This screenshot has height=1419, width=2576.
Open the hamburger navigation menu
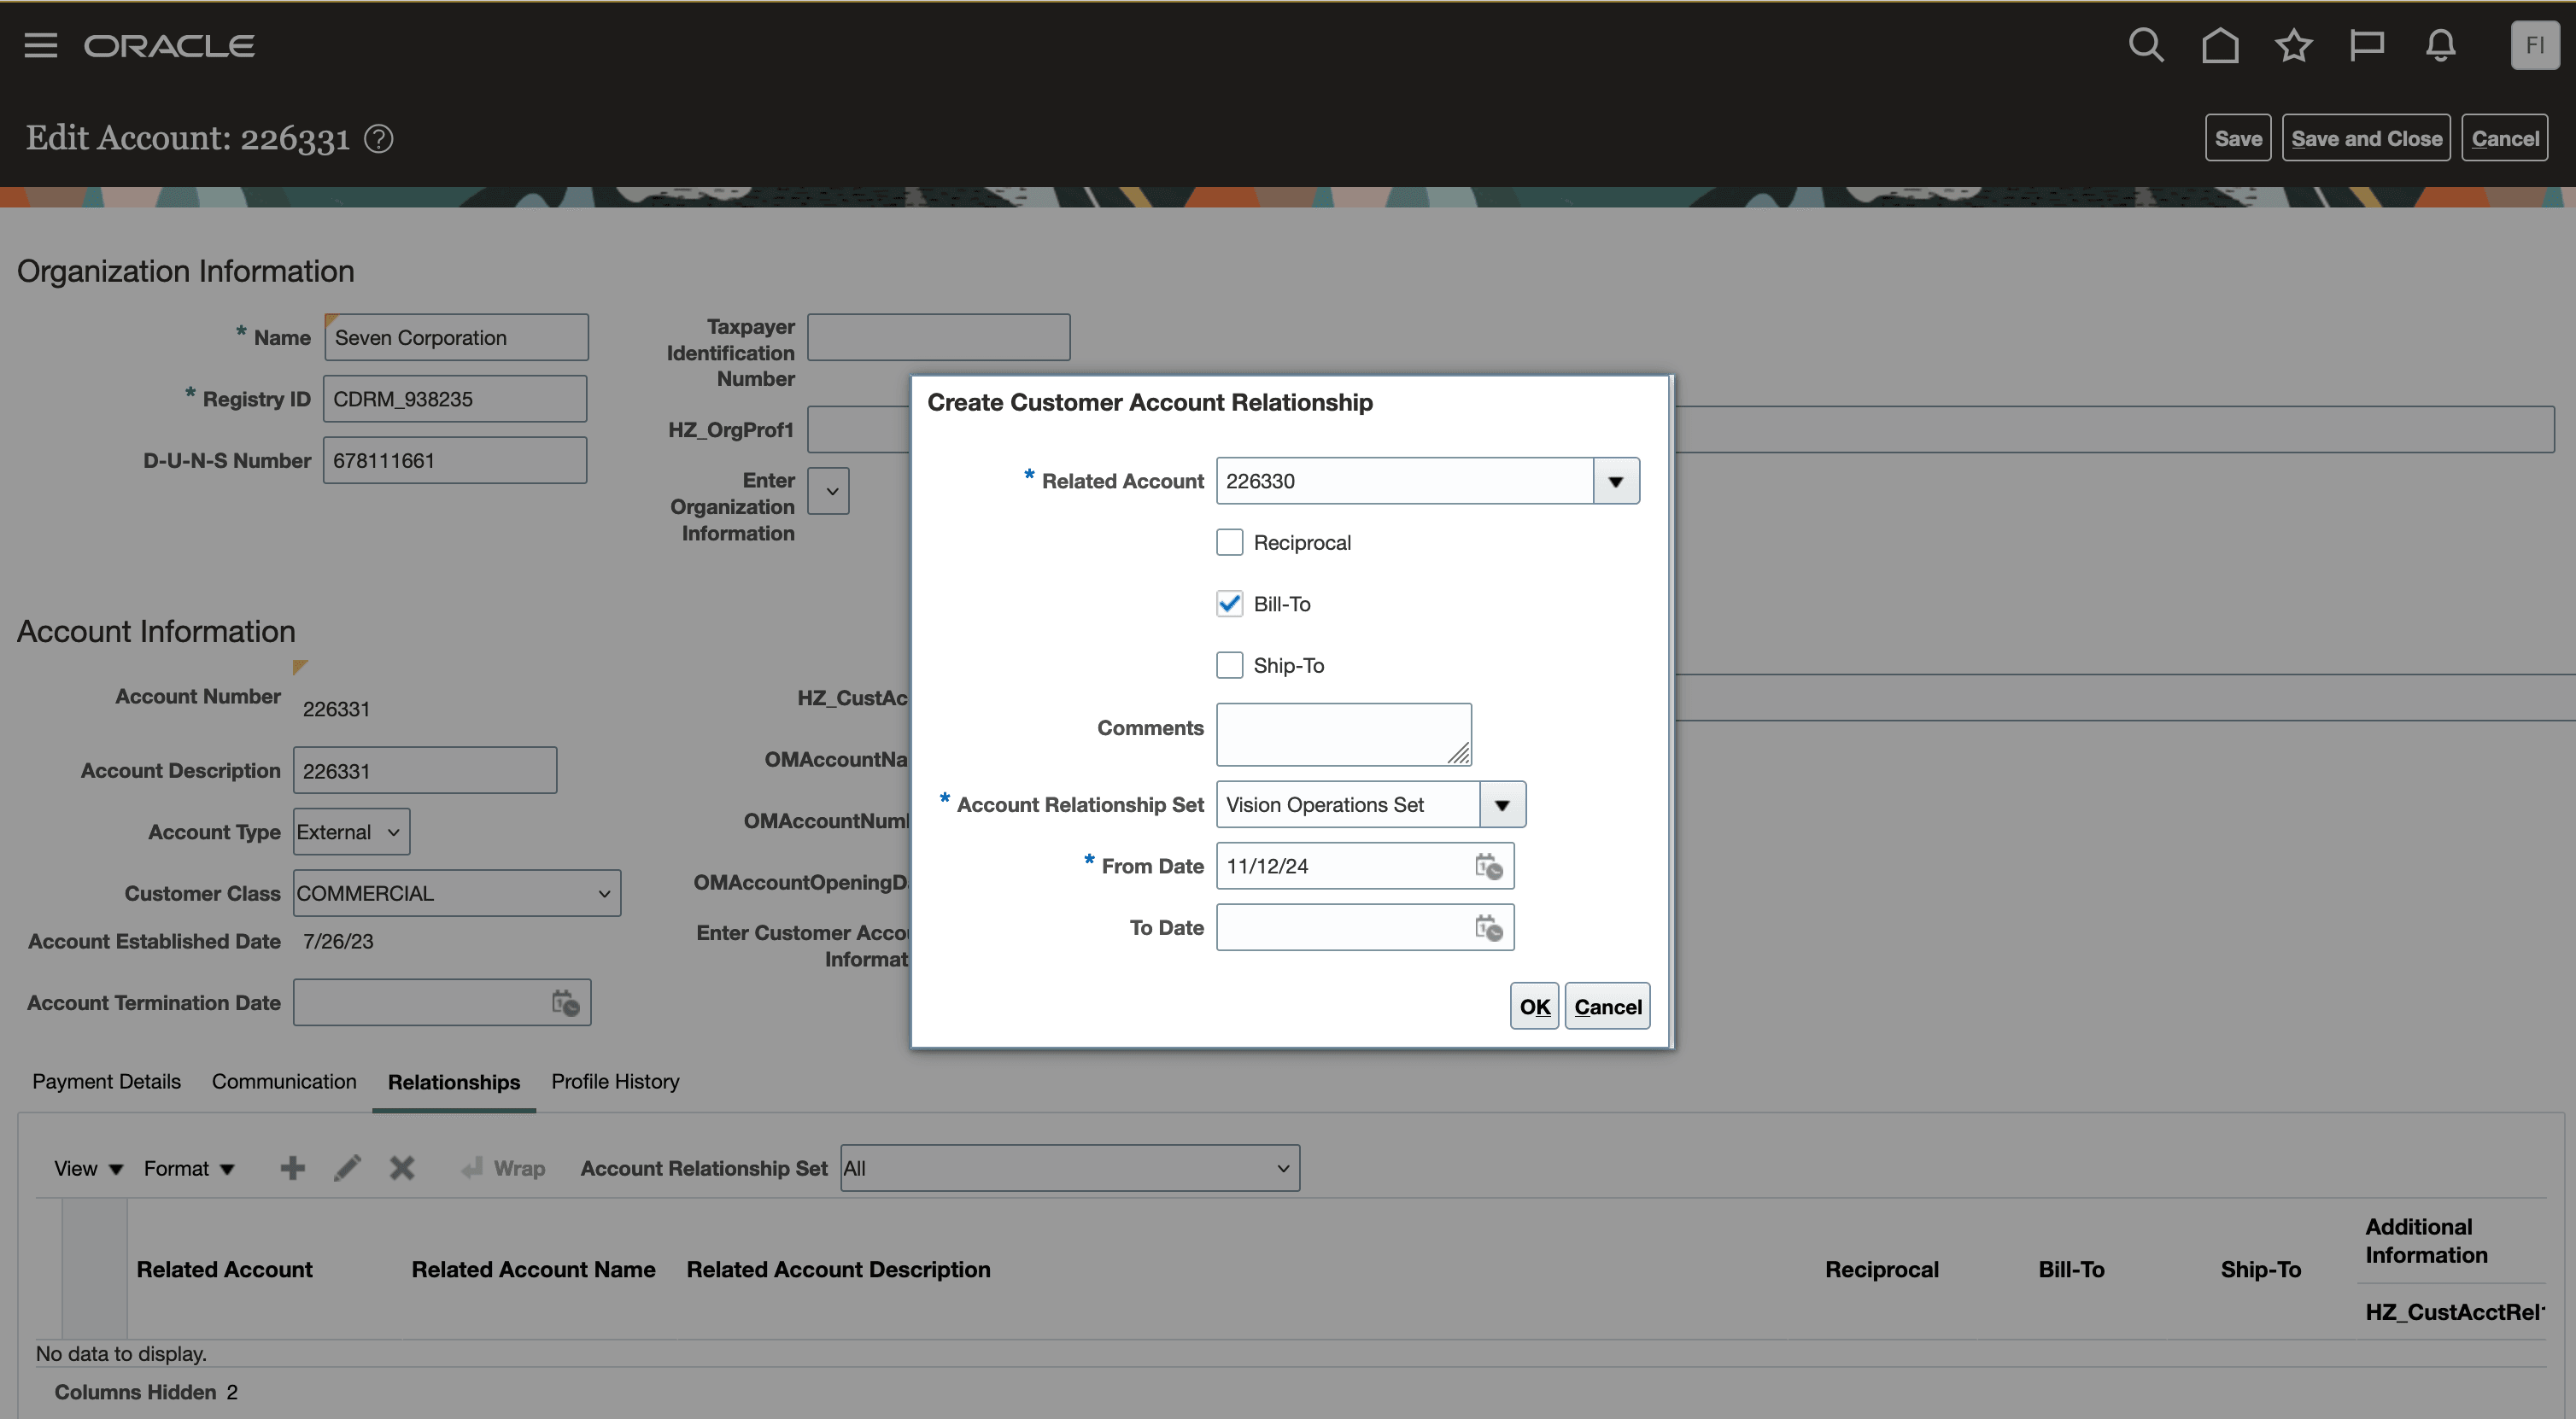40,45
